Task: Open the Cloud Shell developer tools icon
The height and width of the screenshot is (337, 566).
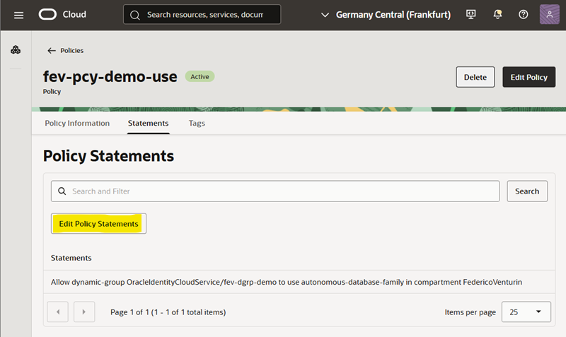Action: pyautogui.click(x=470, y=14)
